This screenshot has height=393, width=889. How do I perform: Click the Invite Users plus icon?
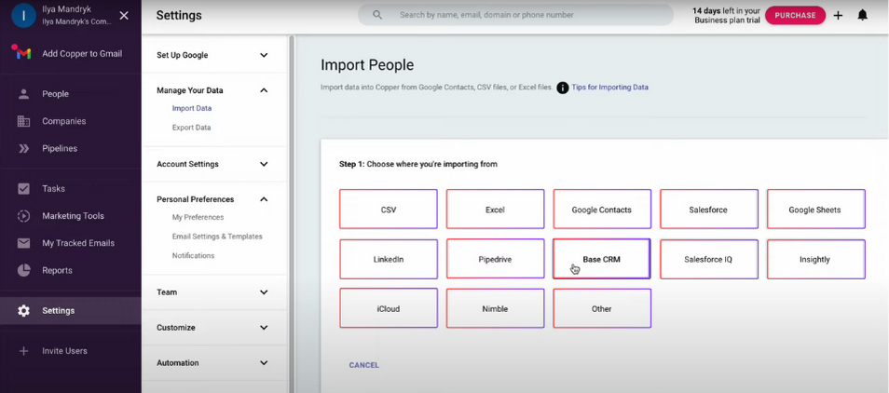tap(24, 351)
